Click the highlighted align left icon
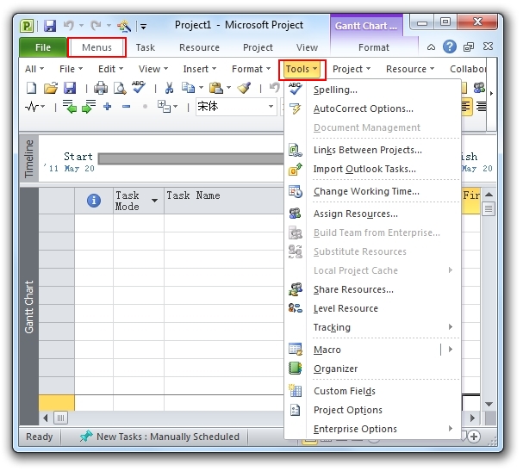 [466, 107]
